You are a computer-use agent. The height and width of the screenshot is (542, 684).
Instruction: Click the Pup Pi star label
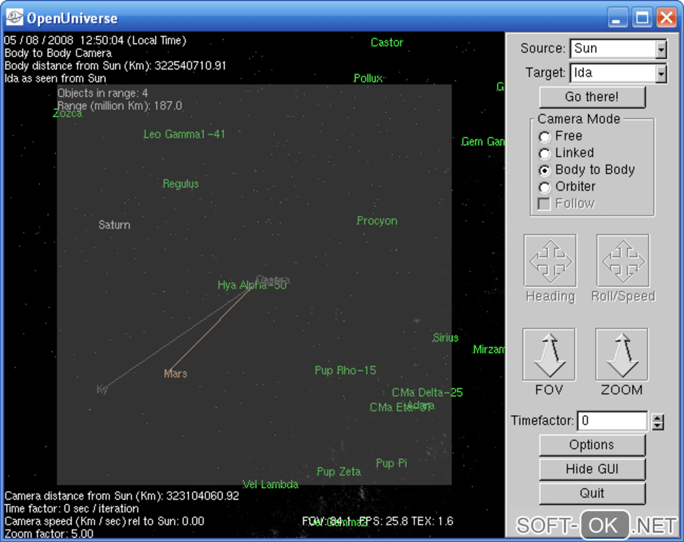point(392,463)
